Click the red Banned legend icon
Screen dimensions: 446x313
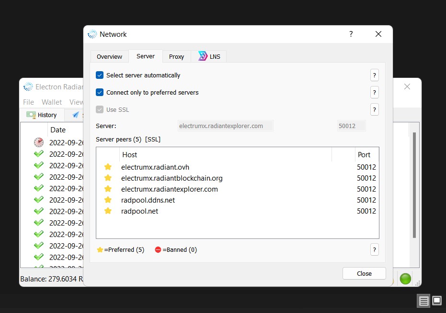158,250
